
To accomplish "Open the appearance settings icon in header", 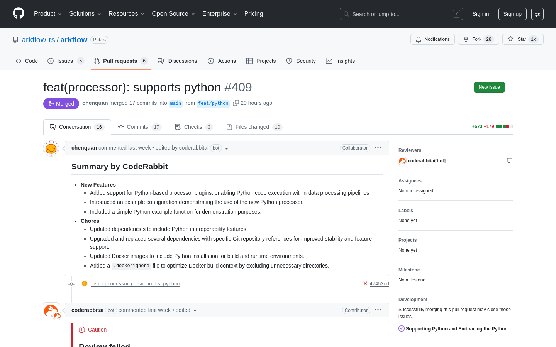I will tap(537, 14).
